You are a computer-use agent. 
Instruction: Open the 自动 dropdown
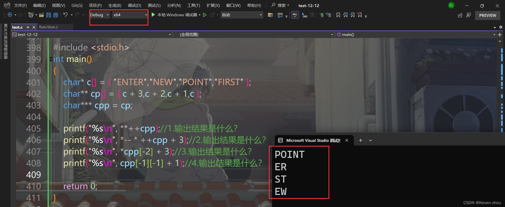pyautogui.click(x=242, y=15)
